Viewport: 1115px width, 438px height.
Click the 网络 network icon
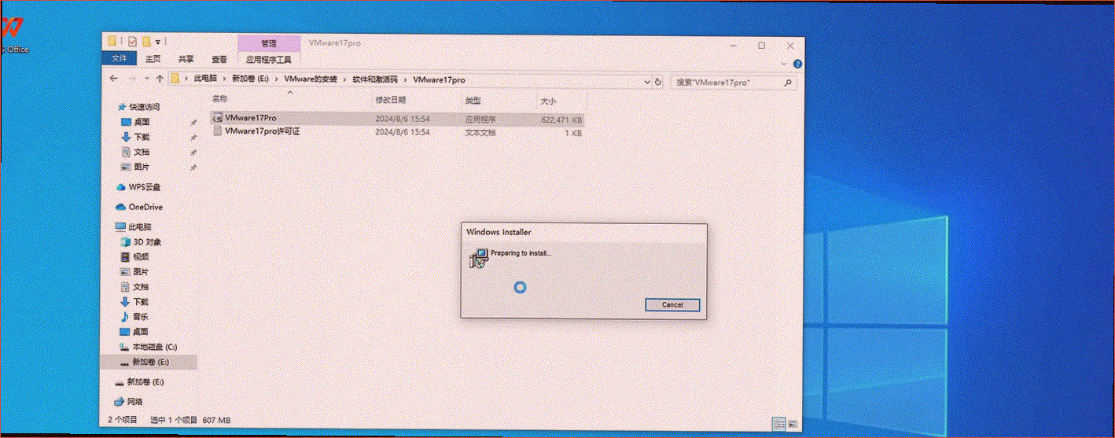(x=120, y=402)
